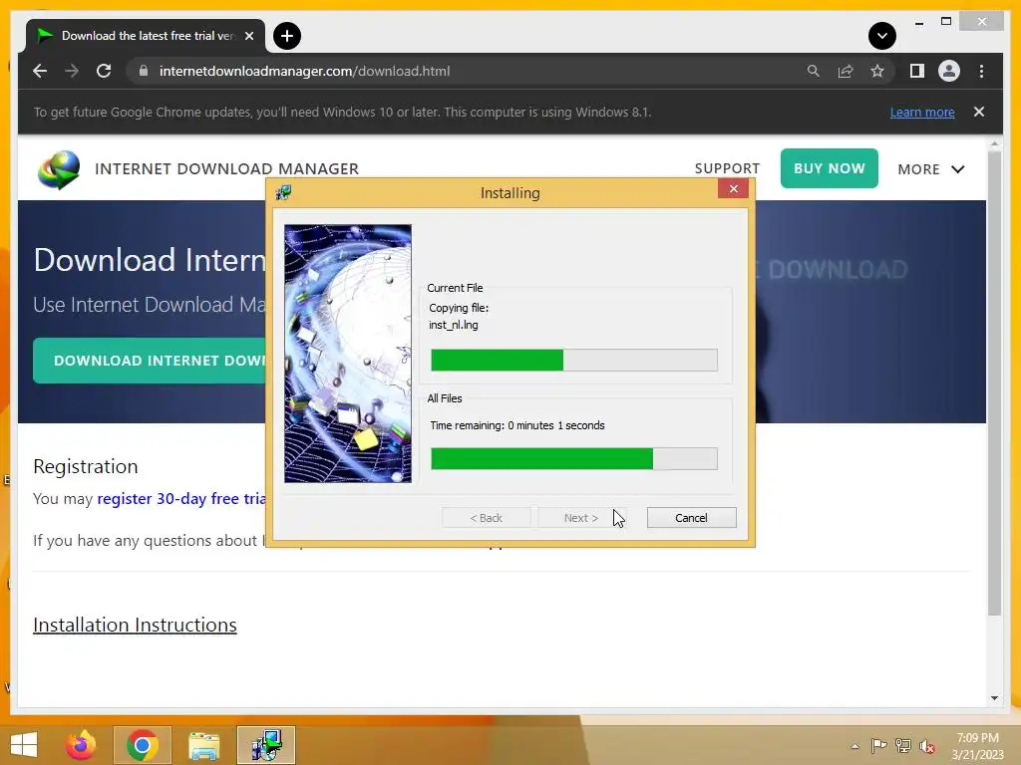
Task: Open Chrome's three-dot menu
Action: (x=981, y=71)
